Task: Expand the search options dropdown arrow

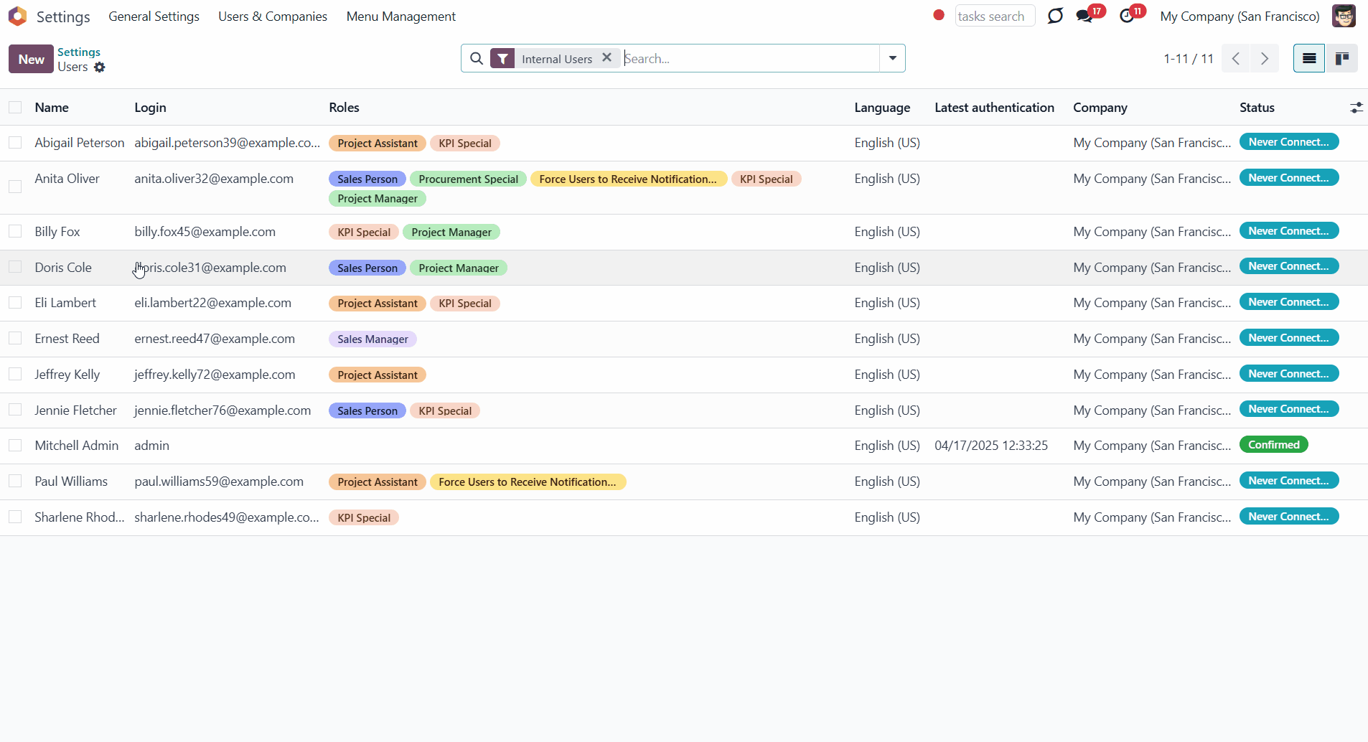Action: click(892, 58)
